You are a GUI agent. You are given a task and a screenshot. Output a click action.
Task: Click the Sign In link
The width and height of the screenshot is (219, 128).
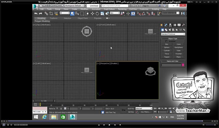pyautogui.click(x=146, y=6)
